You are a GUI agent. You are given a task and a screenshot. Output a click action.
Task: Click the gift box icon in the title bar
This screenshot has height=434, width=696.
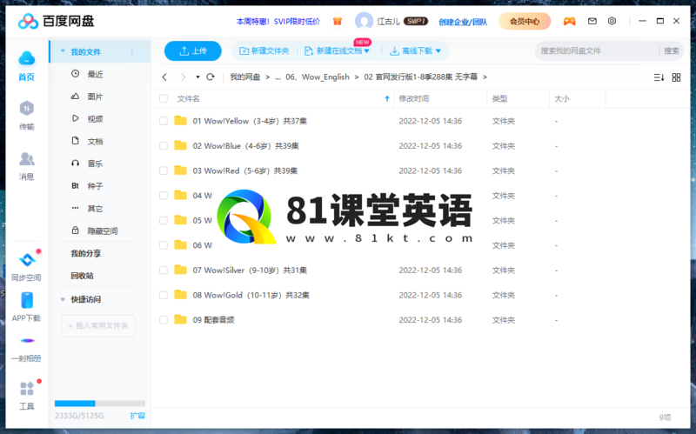338,21
